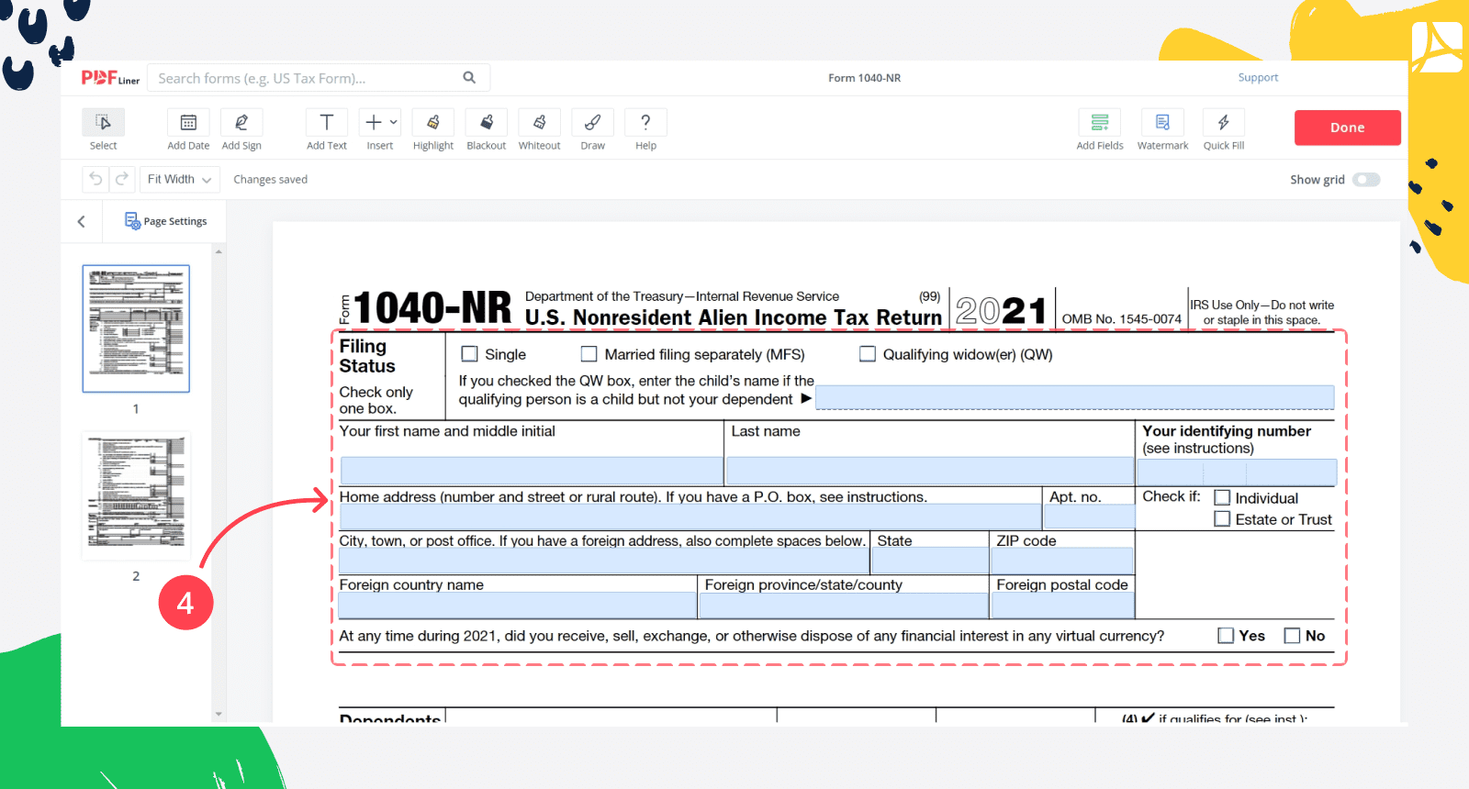The image size is (1469, 789).
Task: Activate the Whiteout tool
Action: point(539,123)
